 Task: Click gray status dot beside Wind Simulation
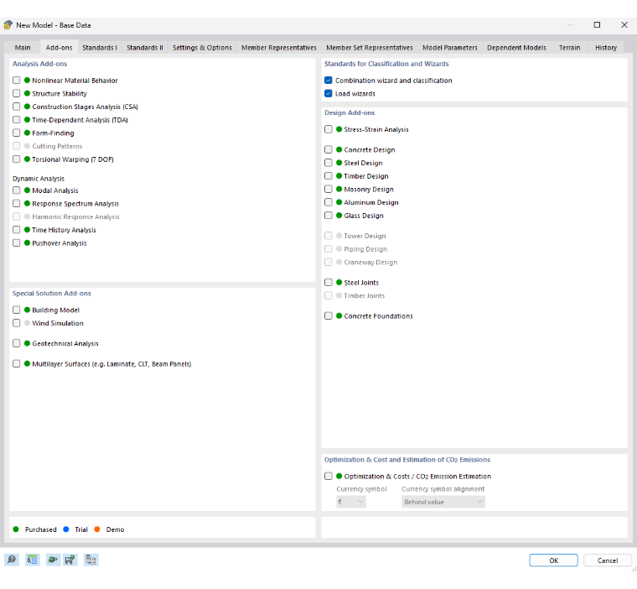(x=27, y=323)
